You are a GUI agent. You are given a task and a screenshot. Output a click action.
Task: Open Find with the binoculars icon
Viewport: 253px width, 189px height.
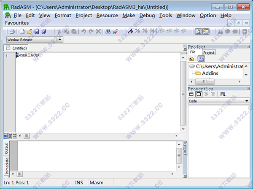[x=108, y=31]
